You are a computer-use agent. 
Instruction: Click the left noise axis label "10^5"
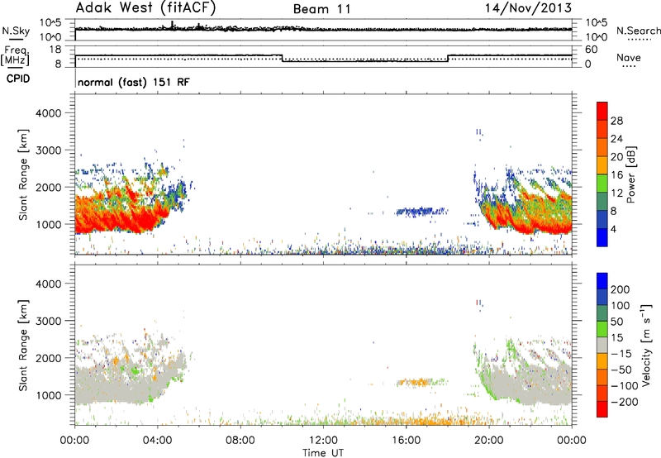[50, 22]
